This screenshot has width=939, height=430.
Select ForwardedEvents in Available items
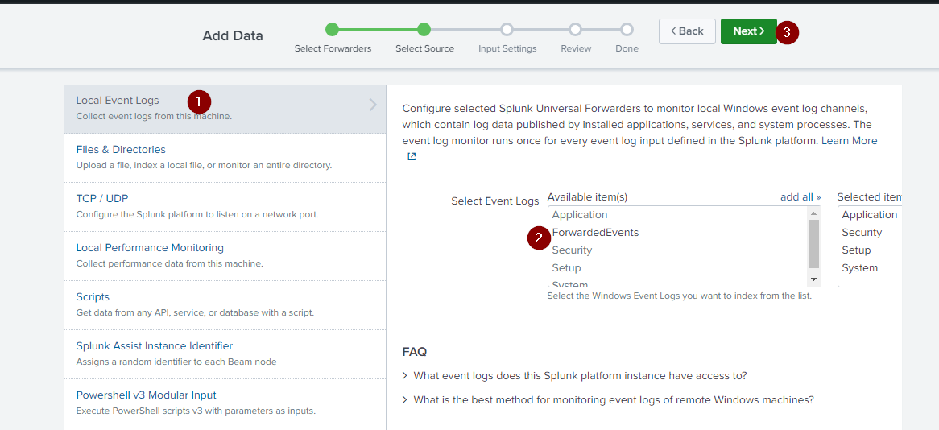pos(595,233)
